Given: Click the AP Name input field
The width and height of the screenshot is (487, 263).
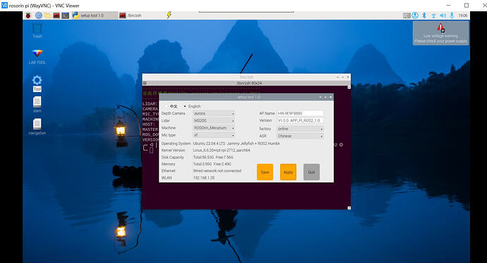Looking at the screenshot, I should pos(300,113).
